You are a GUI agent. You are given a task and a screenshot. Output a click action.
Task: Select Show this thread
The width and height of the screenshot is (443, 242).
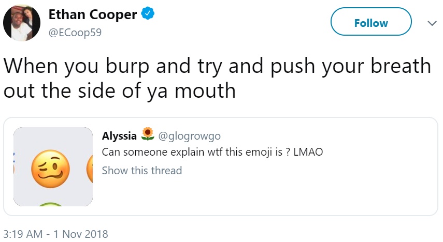click(x=142, y=170)
